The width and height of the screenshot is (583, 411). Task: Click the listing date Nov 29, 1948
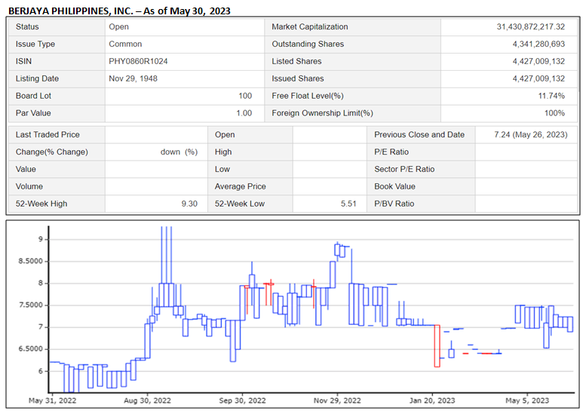click(x=133, y=78)
